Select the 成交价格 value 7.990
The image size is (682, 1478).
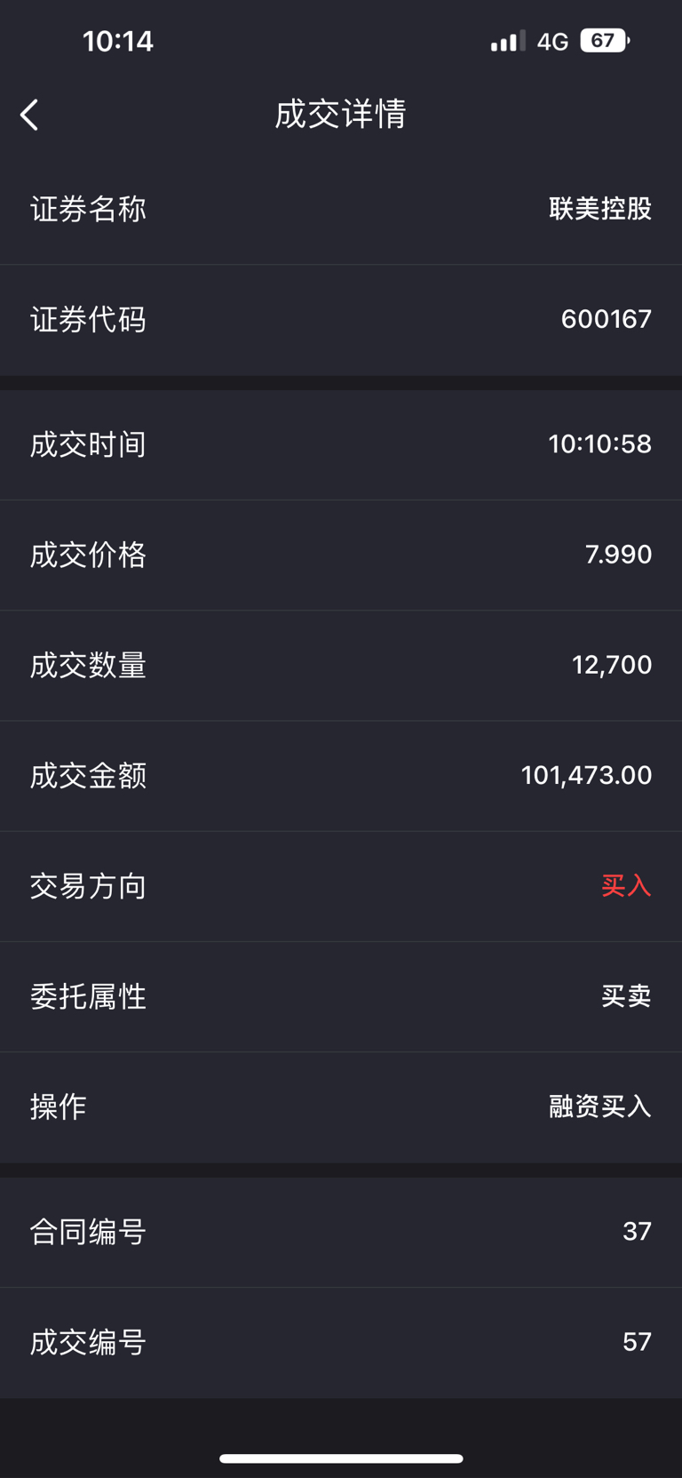coord(618,555)
